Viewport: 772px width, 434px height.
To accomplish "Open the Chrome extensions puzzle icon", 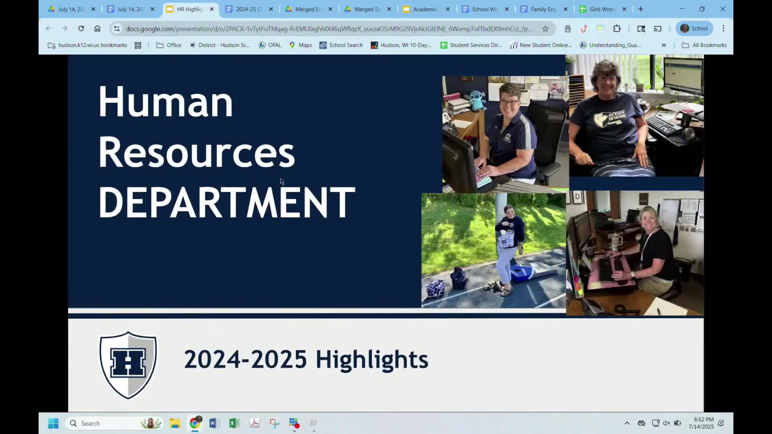I will (617, 29).
